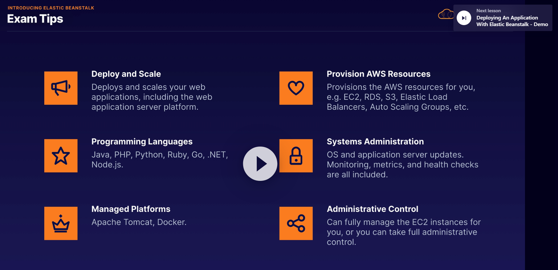Click the "Programming Languages" heading
The width and height of the screenshot is (558, 270).
(x=142, y=142)
